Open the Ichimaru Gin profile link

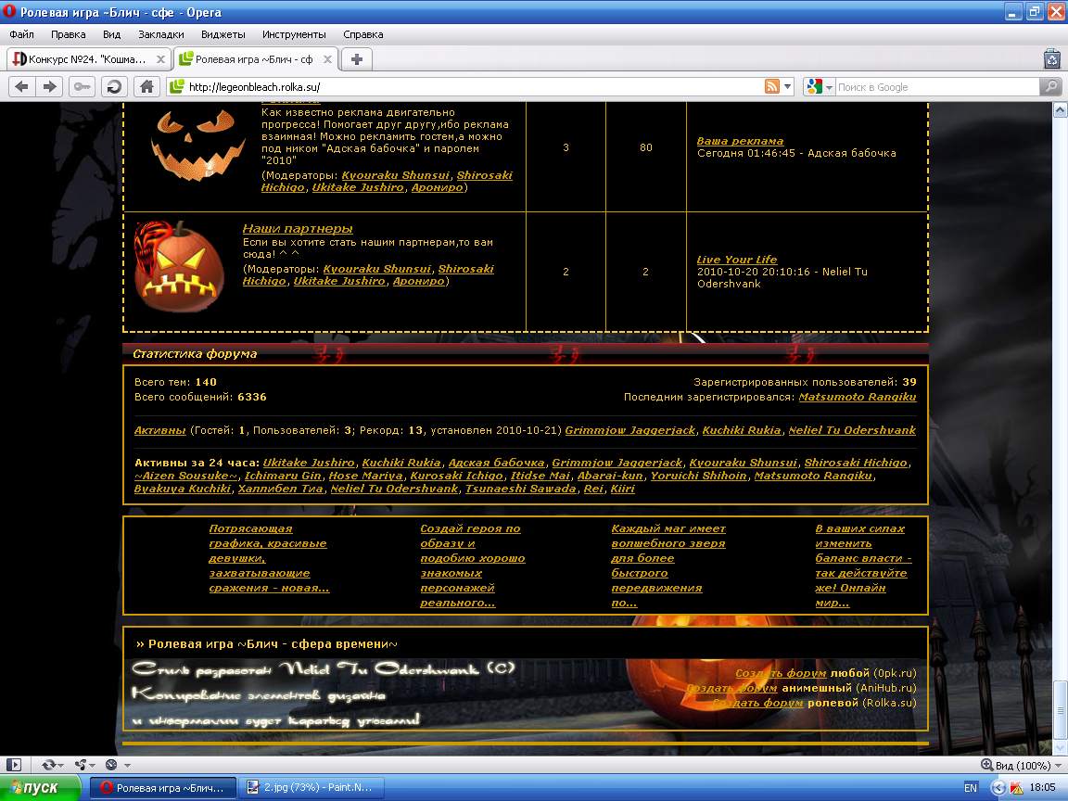pos(283,476)
